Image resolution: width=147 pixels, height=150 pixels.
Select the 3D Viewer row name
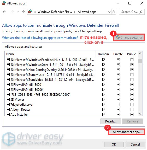tap(17, 100)
